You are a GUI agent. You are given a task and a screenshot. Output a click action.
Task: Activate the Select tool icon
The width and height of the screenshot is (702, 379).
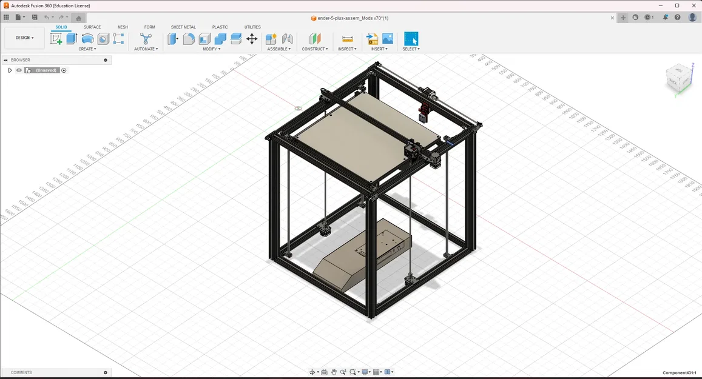tap(411, 38)
